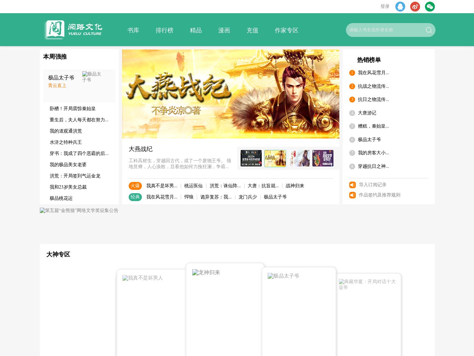Click the green 经典 tag
Viewport: 474px width, 356px height.
point(135,197)
